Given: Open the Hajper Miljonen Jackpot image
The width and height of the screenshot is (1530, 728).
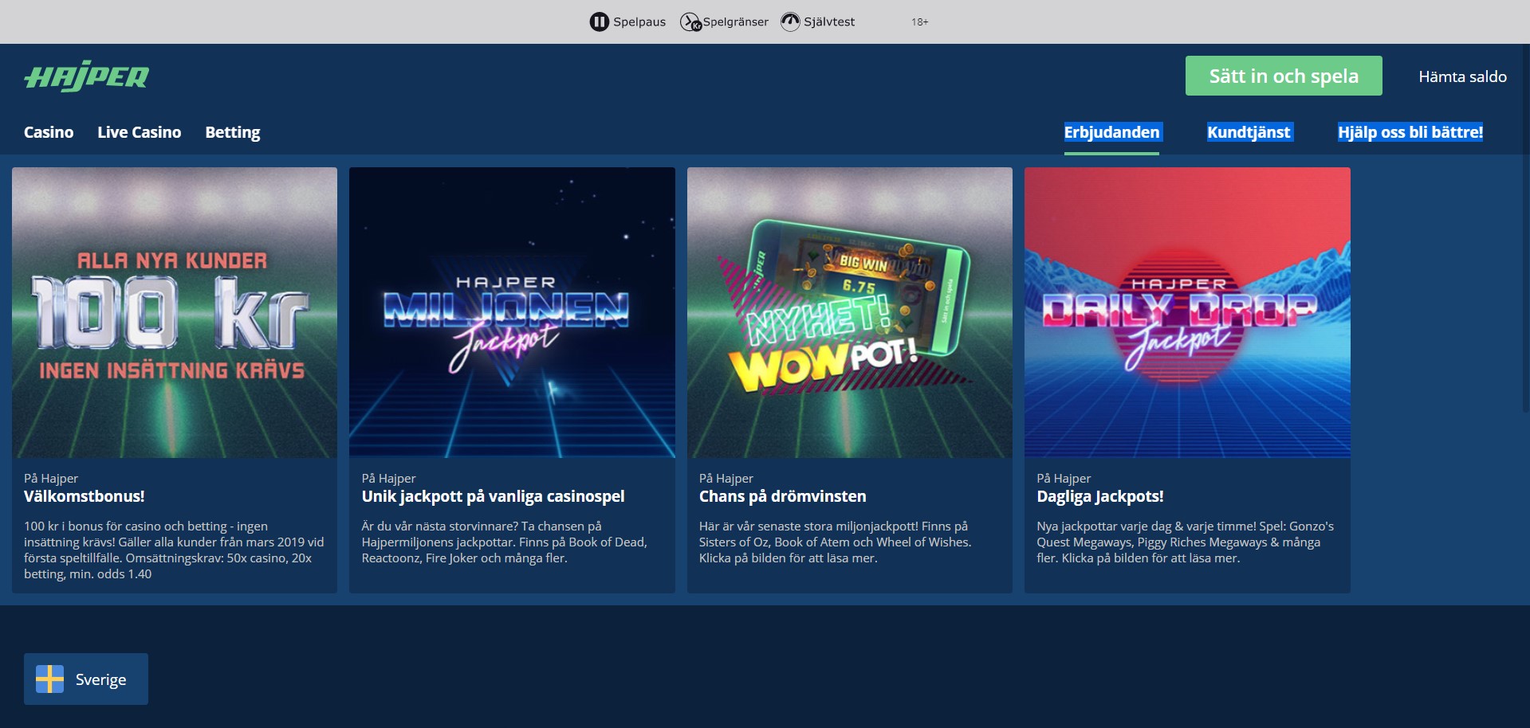Looking at the screenshot, I should (512, 312).
